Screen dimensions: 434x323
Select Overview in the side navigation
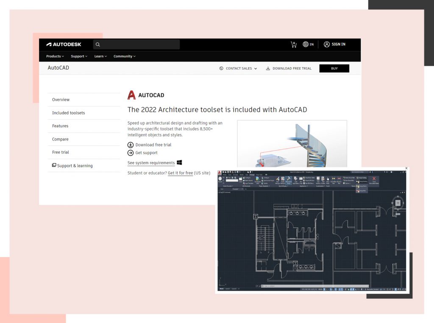(84, 100)
